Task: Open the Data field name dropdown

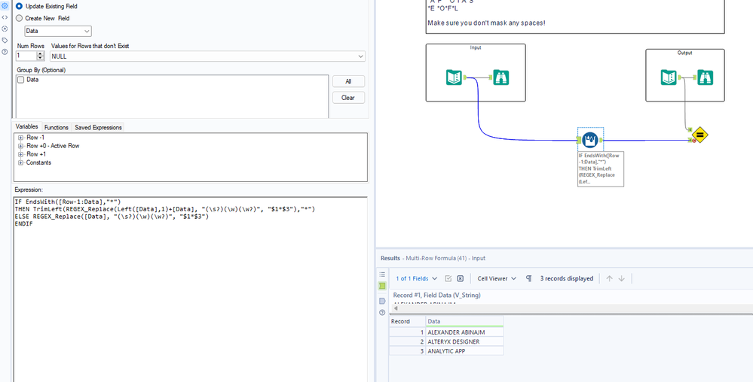Action: (58, 31)
